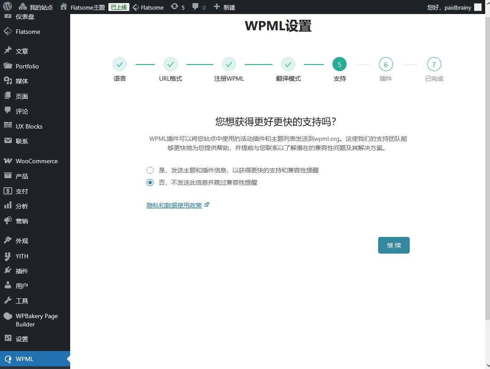Click the updates icon showing 5
This screenshot has width=490, height=369.
click(175, 7)
